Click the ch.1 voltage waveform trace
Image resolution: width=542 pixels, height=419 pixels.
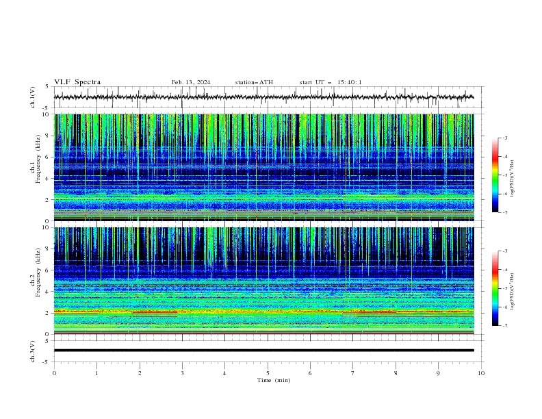pos(263,97)
